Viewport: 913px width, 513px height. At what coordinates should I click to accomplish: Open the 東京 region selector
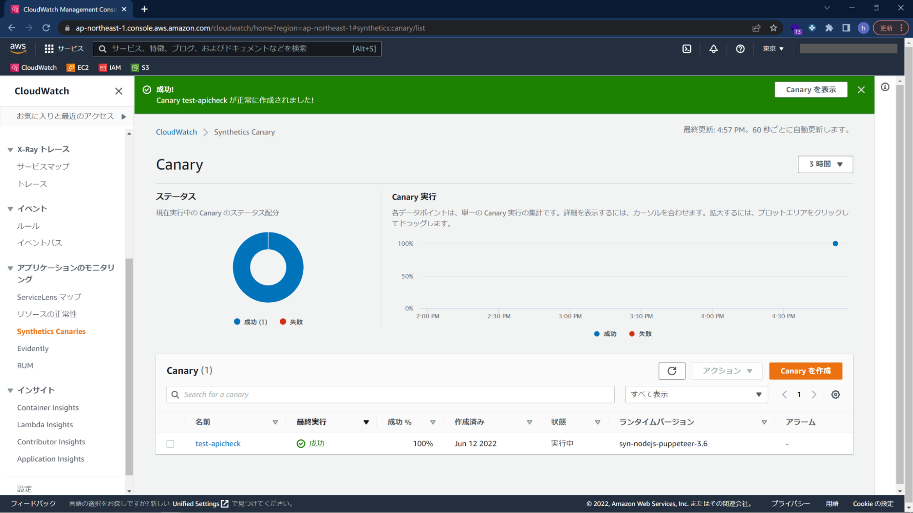[x=773, y=49]
